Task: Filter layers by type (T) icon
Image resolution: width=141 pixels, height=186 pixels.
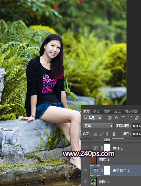Action: tap(123, 118)
